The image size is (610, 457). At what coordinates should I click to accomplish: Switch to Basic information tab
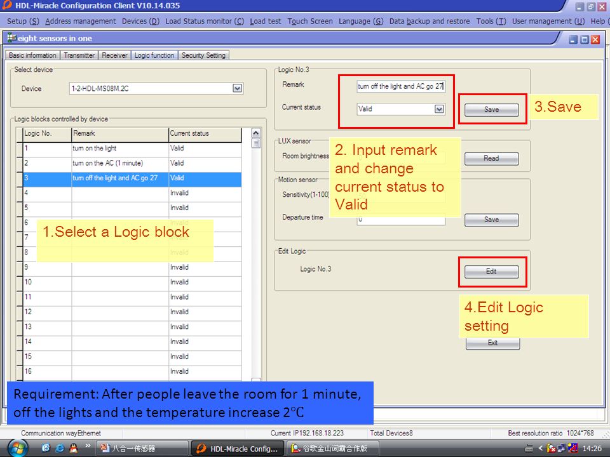[32, 55]
